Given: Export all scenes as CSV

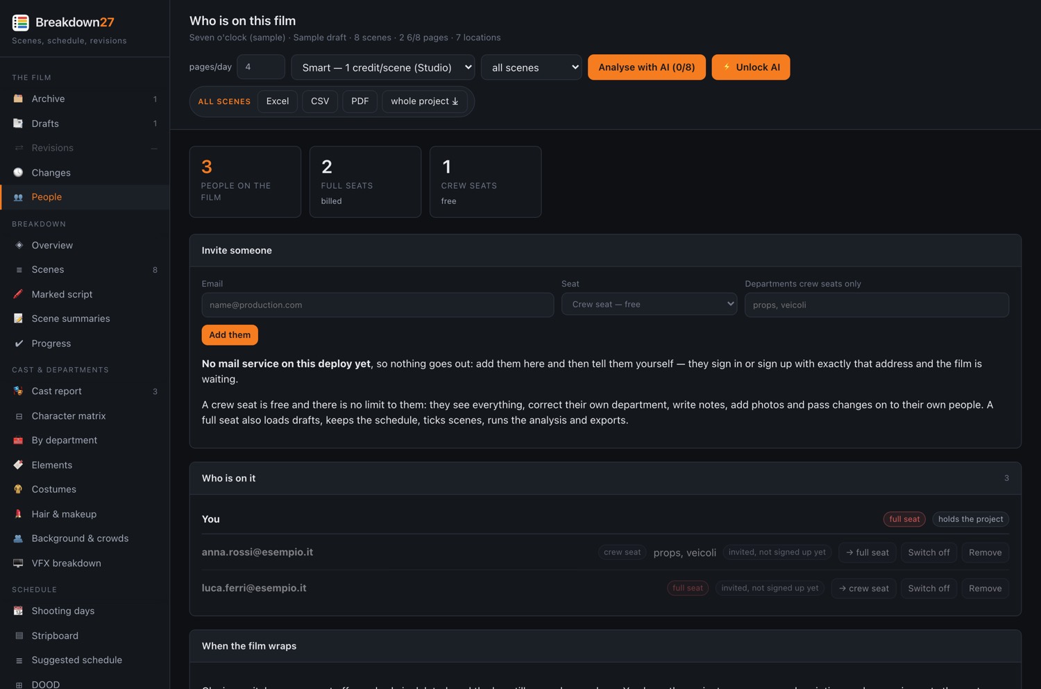Looking at the screenshot, I should click(320, 101).
